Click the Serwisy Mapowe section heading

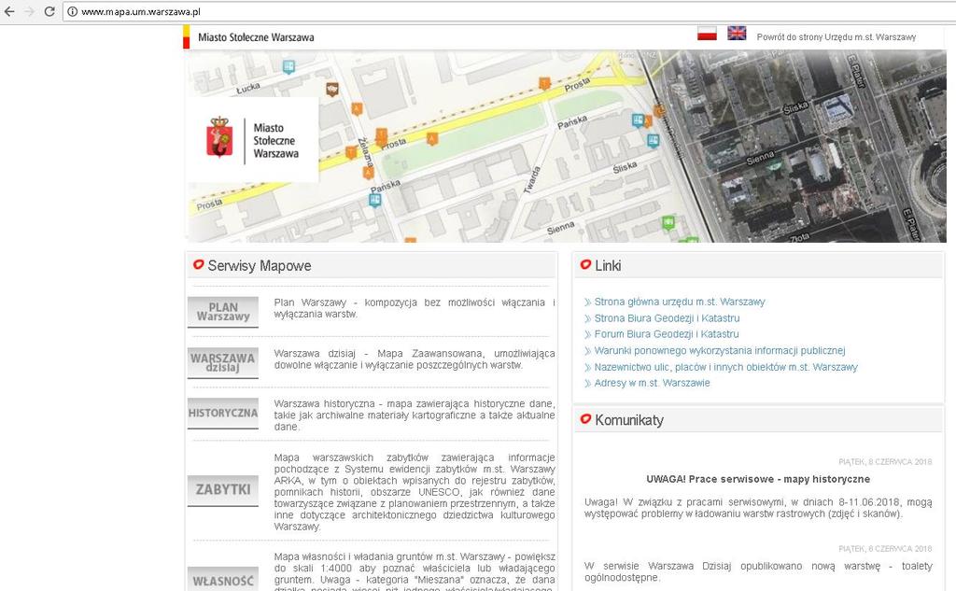(x=260, y=266)
